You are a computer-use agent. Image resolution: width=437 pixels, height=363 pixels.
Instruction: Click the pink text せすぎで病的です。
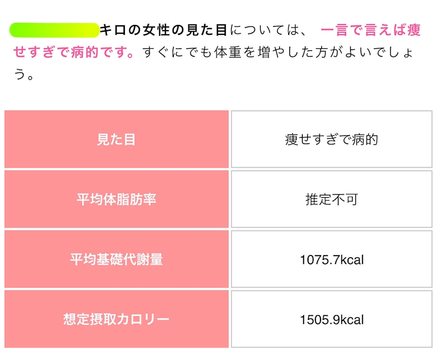(74, 53)
